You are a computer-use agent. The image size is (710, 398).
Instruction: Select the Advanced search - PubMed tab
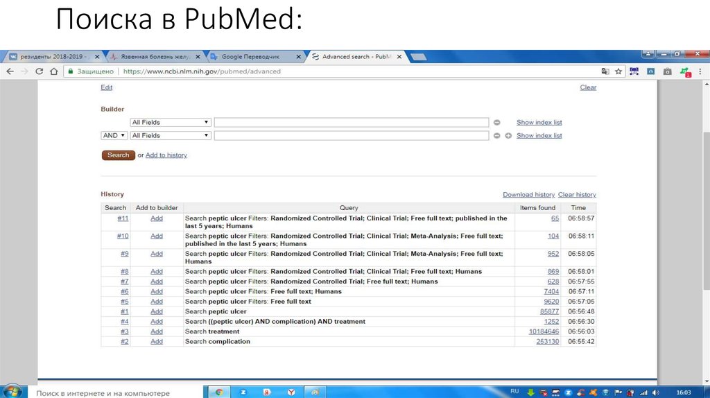click(x=356, y=57)
